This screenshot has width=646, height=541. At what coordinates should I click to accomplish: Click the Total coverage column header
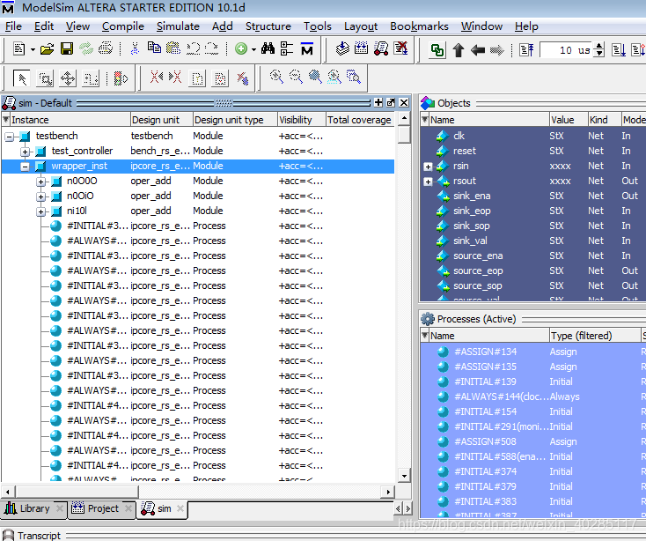(x=360, y=120)
